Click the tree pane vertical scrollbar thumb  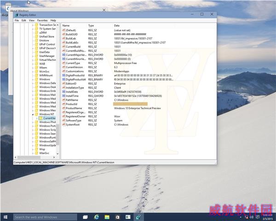[x=57, y=134]
